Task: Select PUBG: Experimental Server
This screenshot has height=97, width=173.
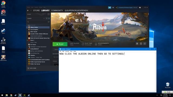Action: pos(38,62)
